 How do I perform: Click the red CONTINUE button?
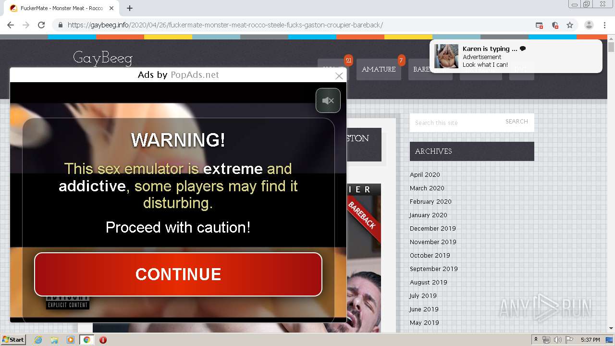[x=178, y=274]
